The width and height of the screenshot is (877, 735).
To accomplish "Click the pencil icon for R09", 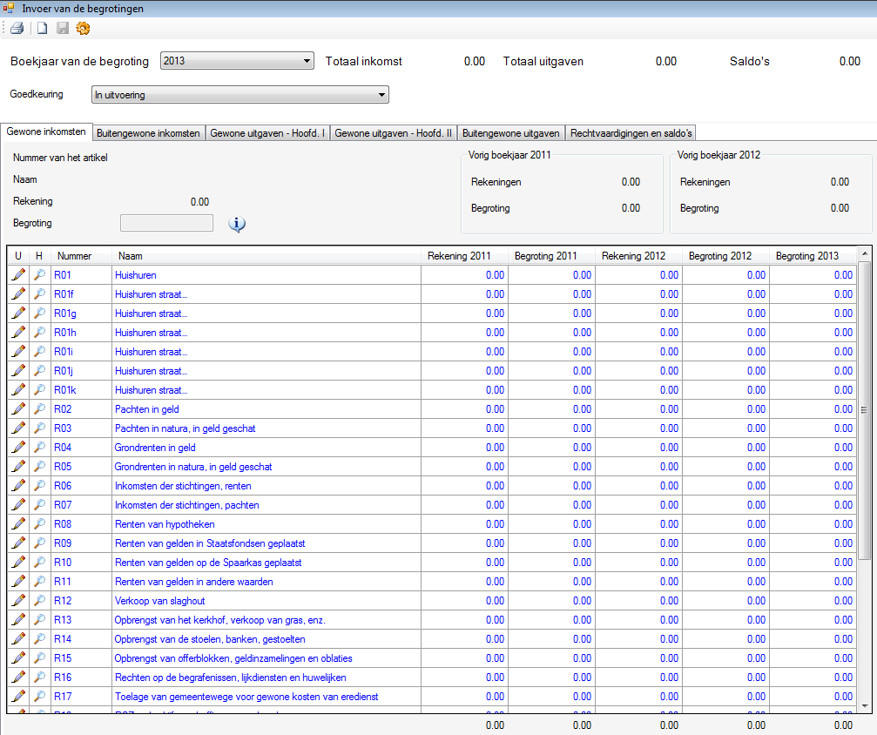I will (18, 543).
